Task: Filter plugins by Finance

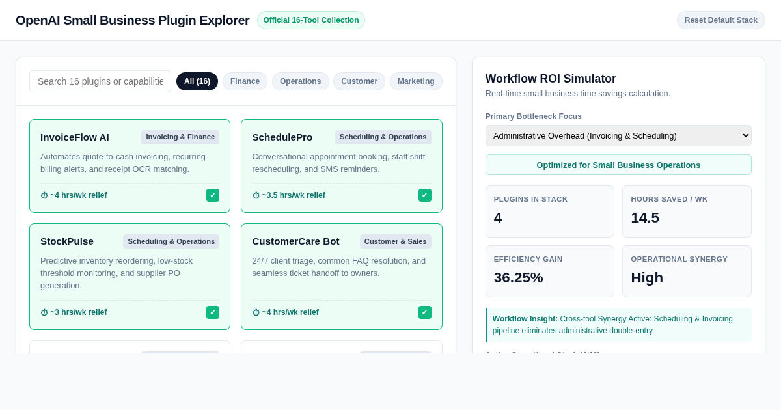Action: pyautogui.click(x=245, y=81)
